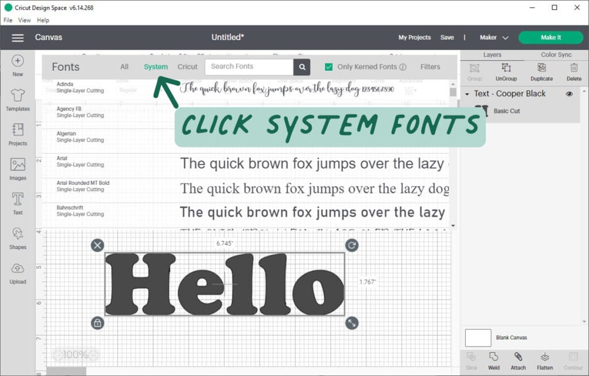Image resolution: width=589 pixels, height=376 pixels.
Task: Open the Templates panel
Action: point(18,100)
